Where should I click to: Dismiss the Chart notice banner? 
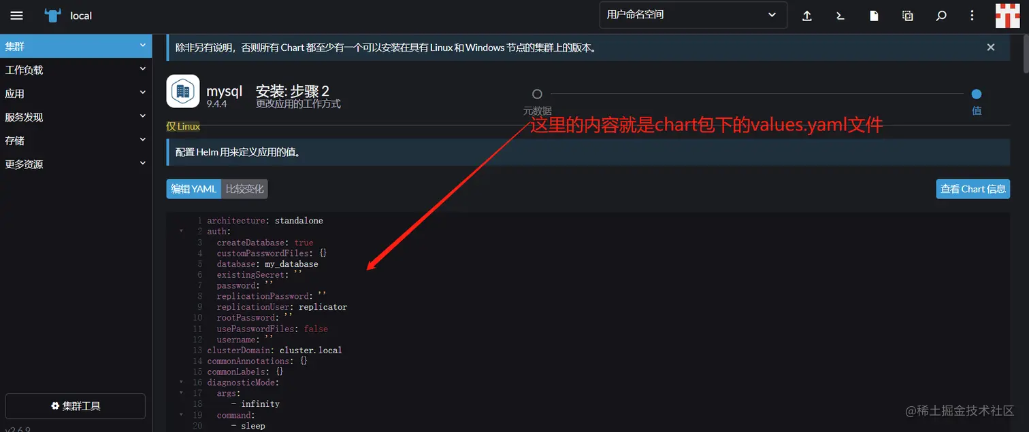(991, 48)
